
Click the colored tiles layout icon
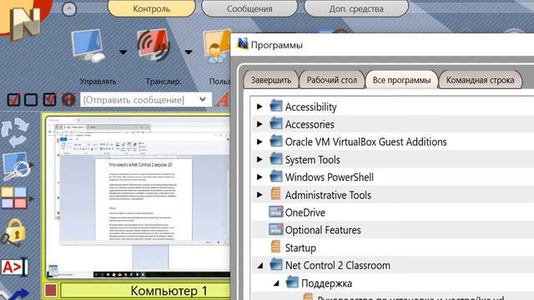pos(13,197)
